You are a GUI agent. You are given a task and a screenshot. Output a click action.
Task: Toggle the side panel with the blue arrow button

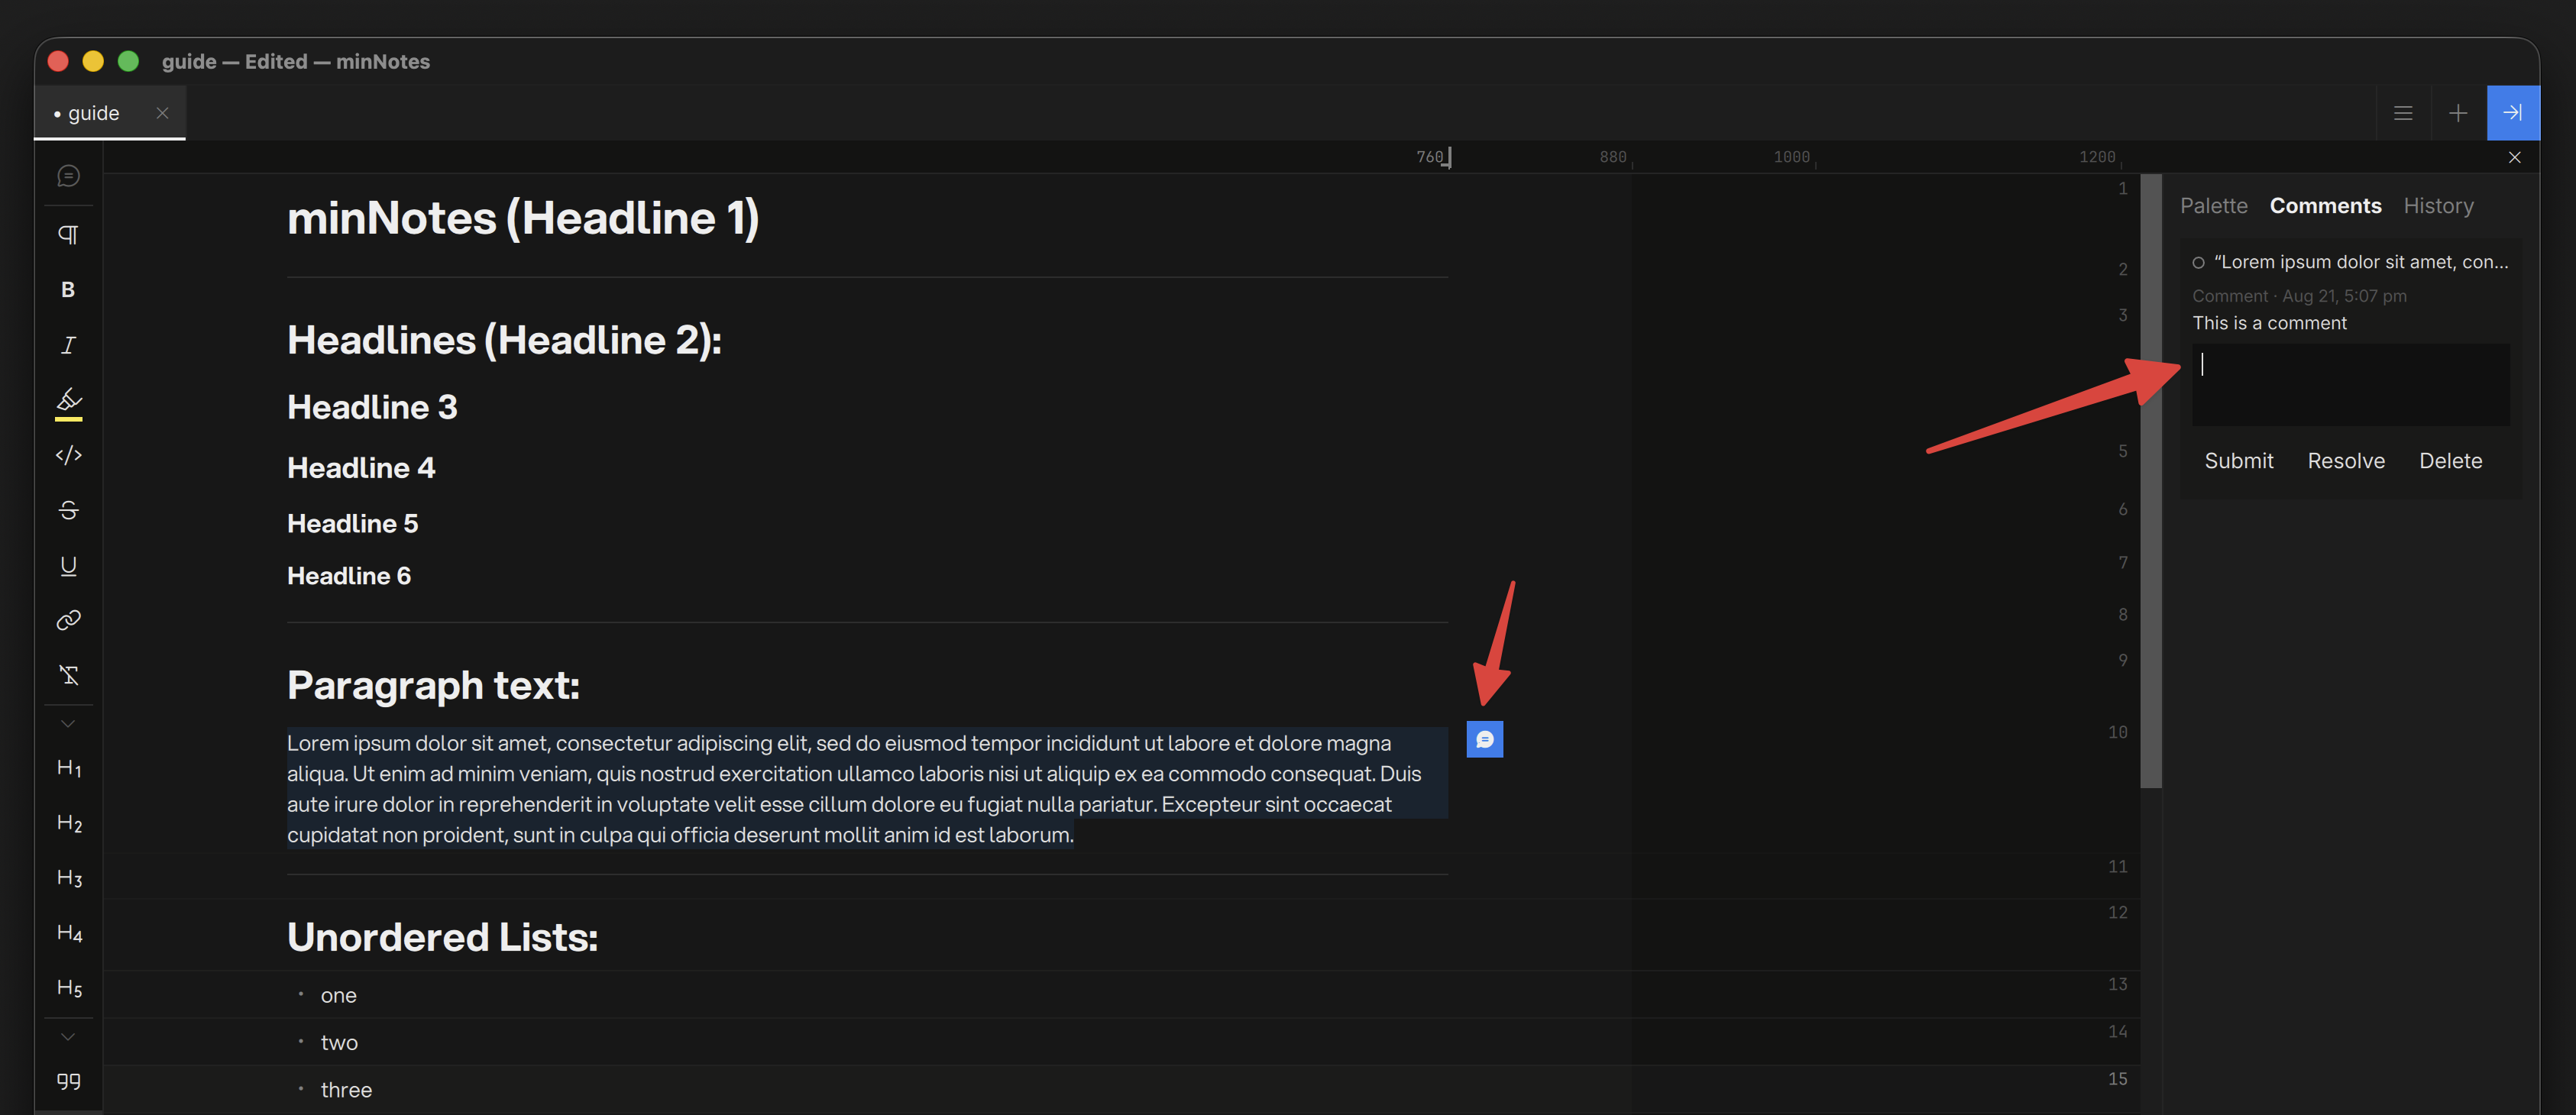2512,113
